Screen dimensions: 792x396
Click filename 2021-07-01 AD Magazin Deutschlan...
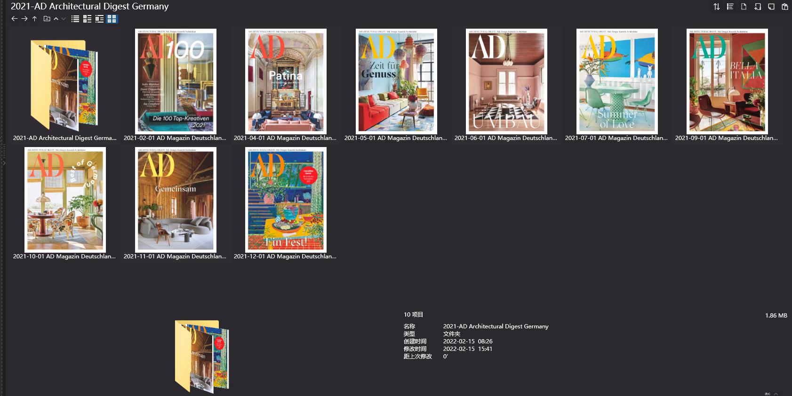tap(616, 138)
